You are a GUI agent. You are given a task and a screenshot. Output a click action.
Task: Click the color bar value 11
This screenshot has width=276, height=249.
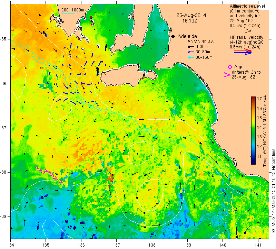(259, 156)
